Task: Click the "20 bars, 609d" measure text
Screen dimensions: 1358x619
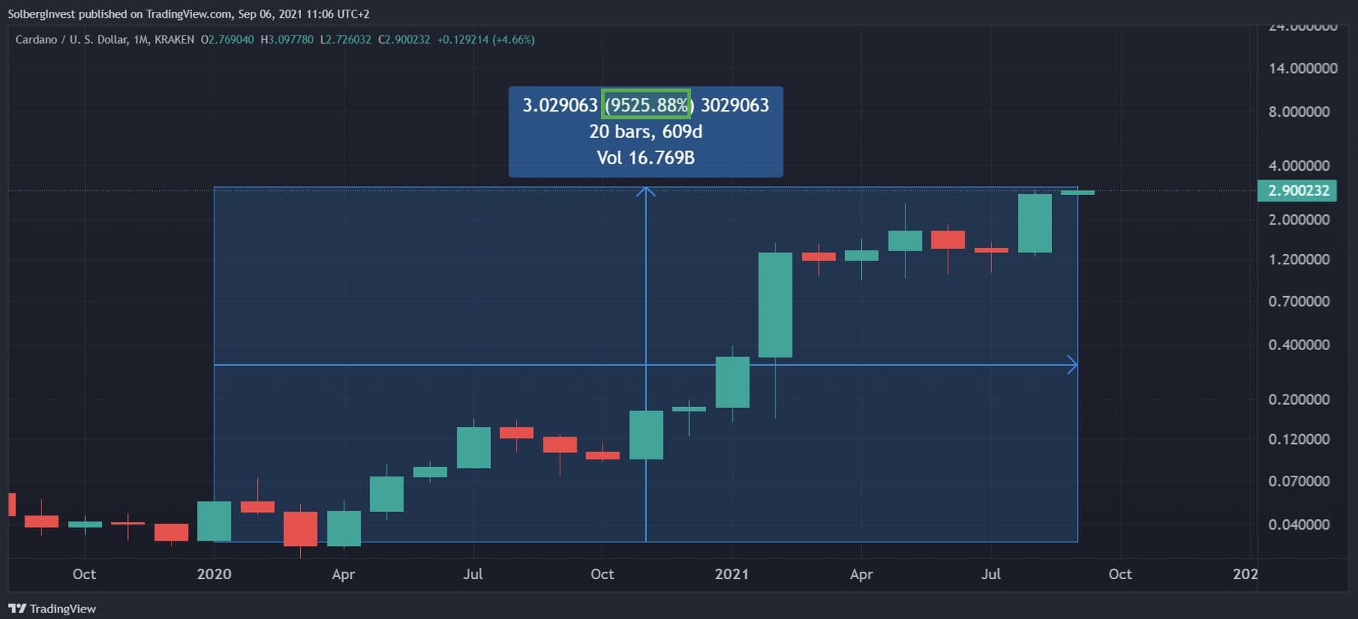Action: [645, 131]
